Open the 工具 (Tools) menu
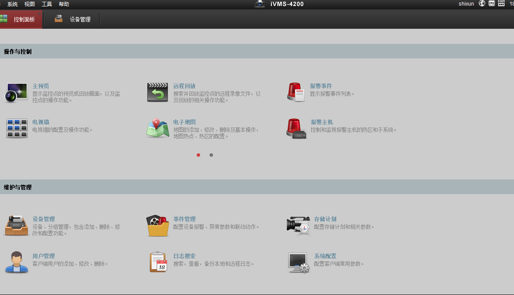The width and height of the screenshot is (514, 295). pos(47,4)
